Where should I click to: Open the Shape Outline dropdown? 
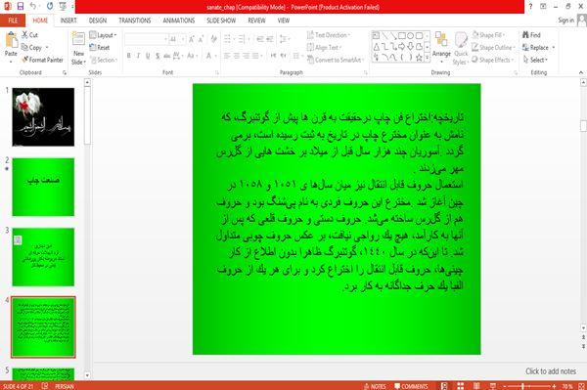(x=493, y=48)
